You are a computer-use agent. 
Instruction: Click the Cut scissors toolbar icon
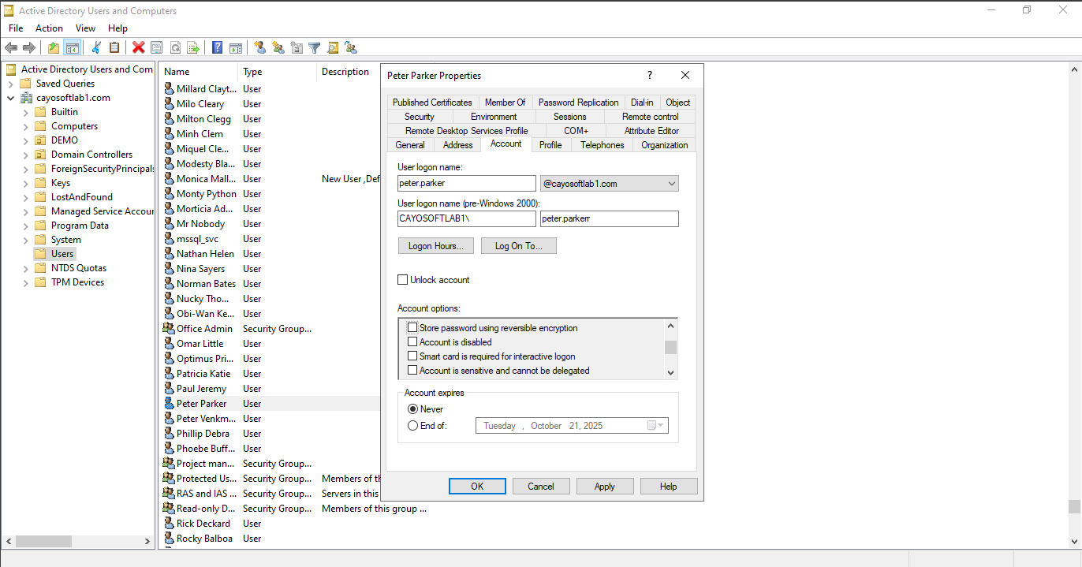[96, 47]
